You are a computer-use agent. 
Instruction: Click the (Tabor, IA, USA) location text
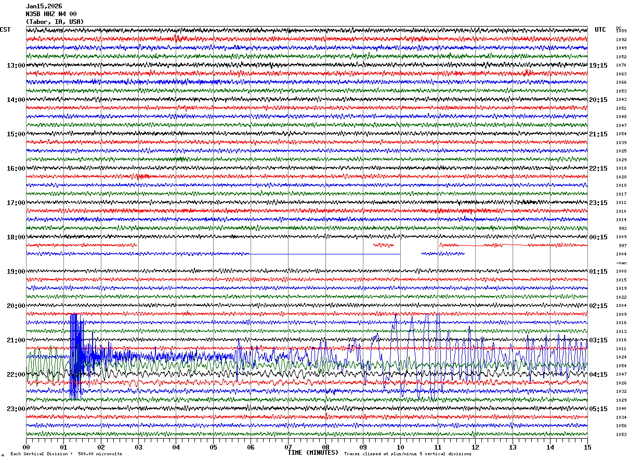point(54,22)
